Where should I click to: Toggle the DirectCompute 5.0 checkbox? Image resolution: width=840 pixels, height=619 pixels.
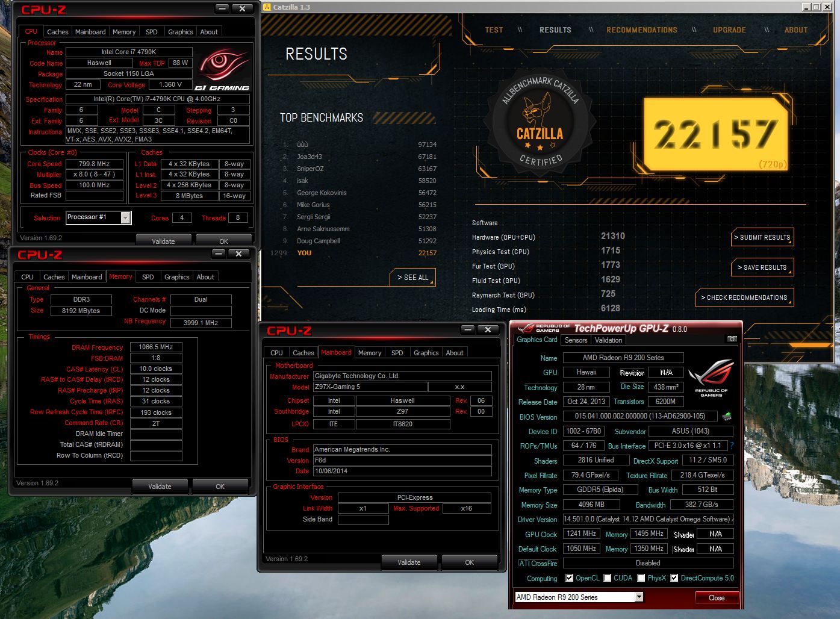tap(674, 578)
